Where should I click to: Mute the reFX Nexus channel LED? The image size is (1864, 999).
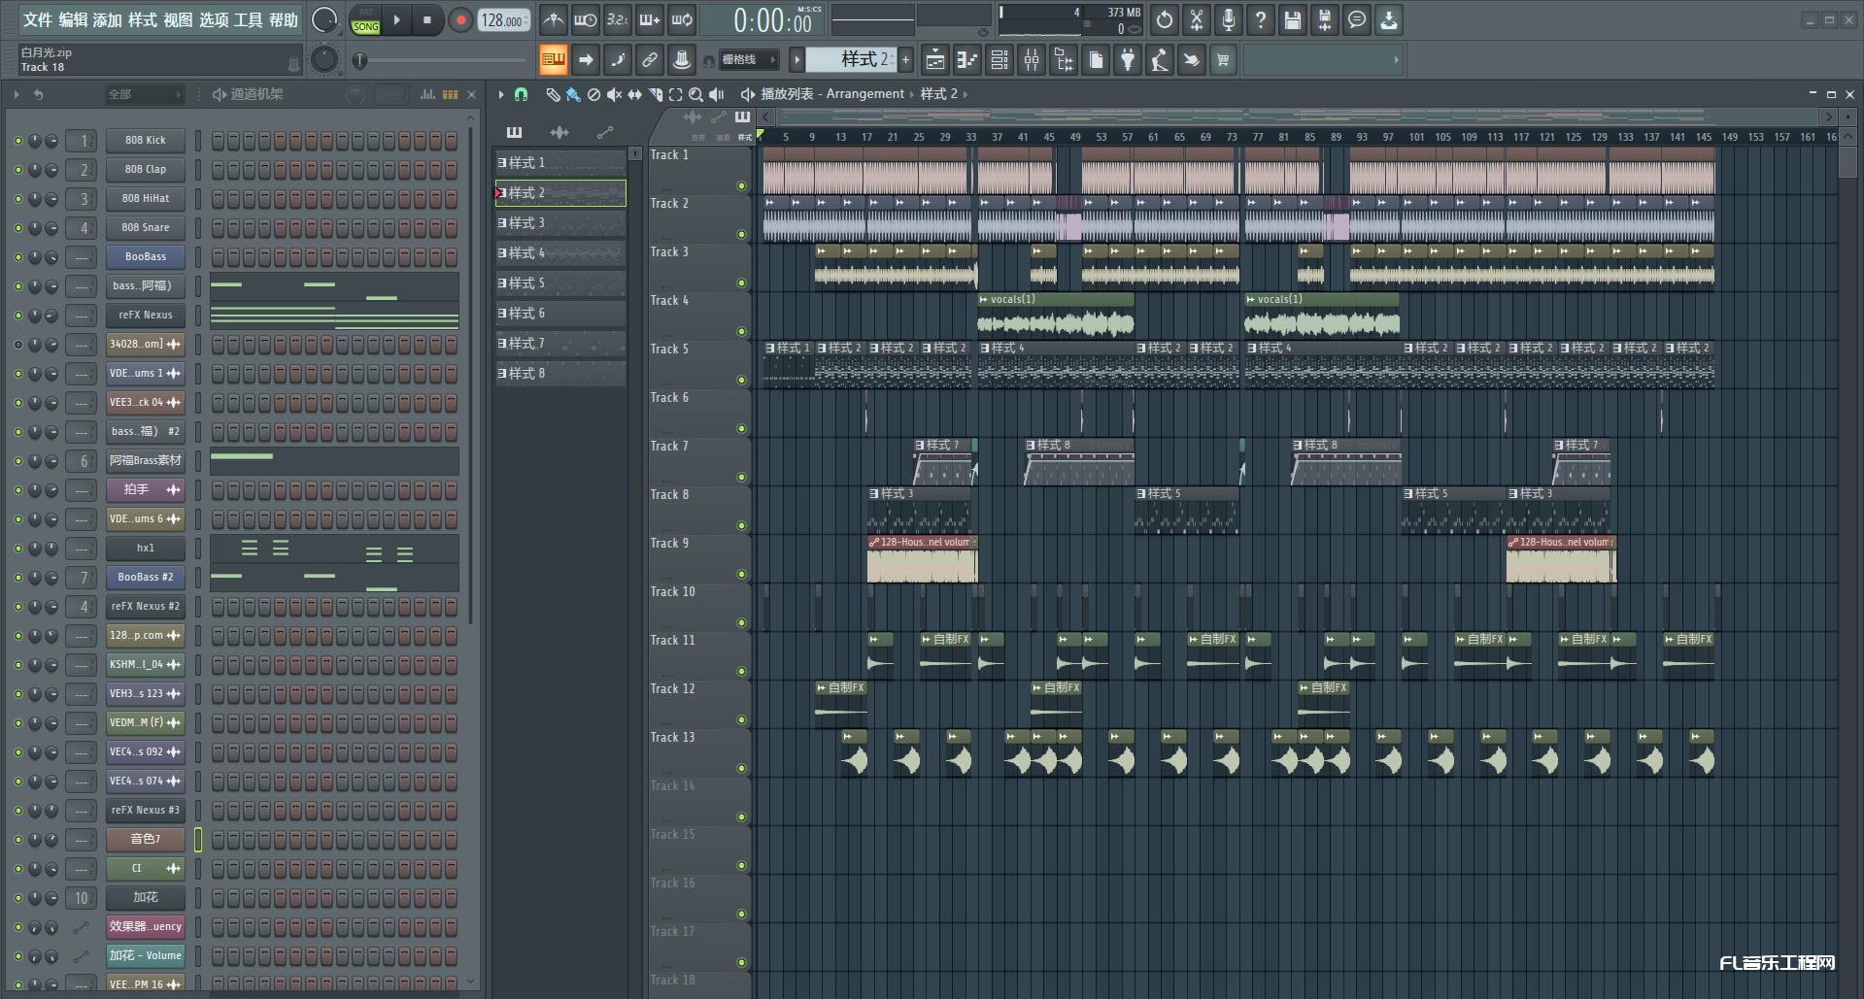pyautogui.click(x=17, y=316)
